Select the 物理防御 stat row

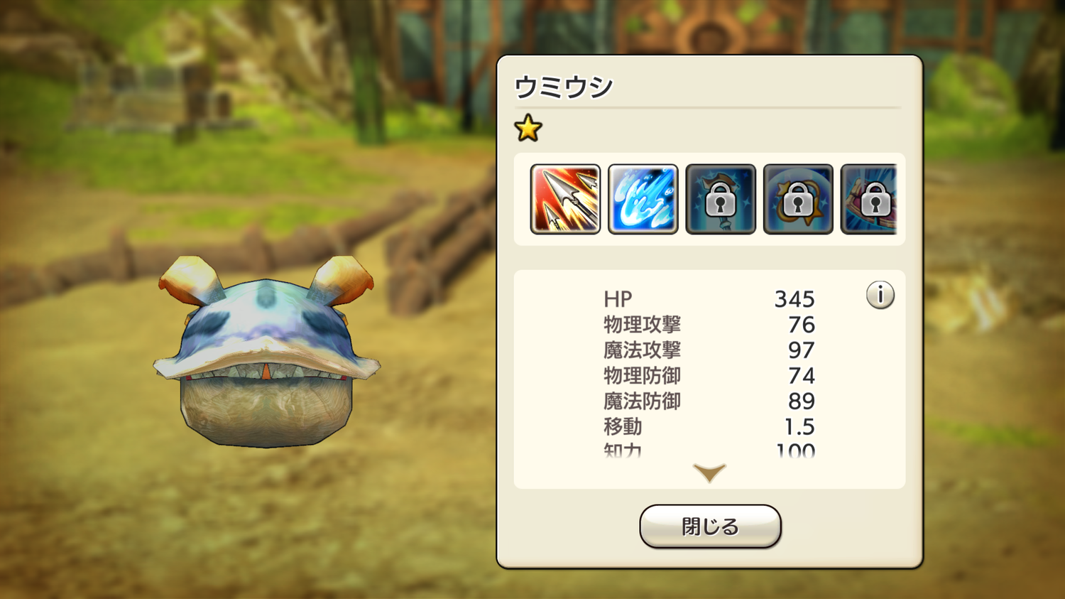[x=709, y=376]
